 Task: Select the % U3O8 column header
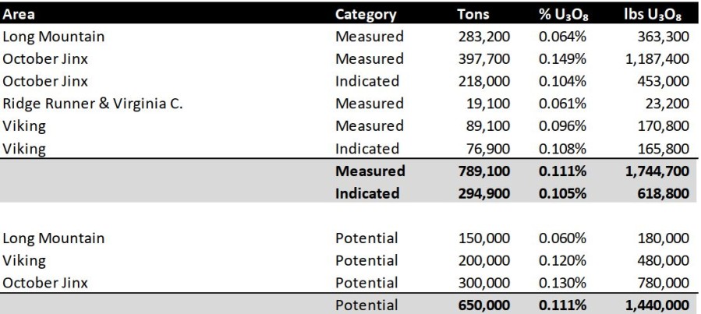pyautogui.click(x=563, y=15)
